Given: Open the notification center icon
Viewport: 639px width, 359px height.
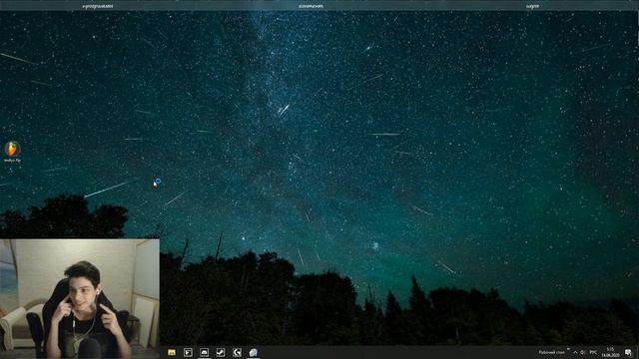Looking at the screenshot, I should [628, 352].
